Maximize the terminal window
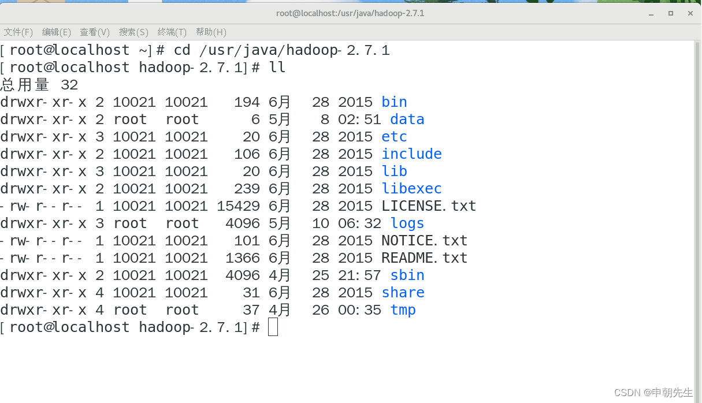This screenshot has width=702, height=403. coord(671,13)
